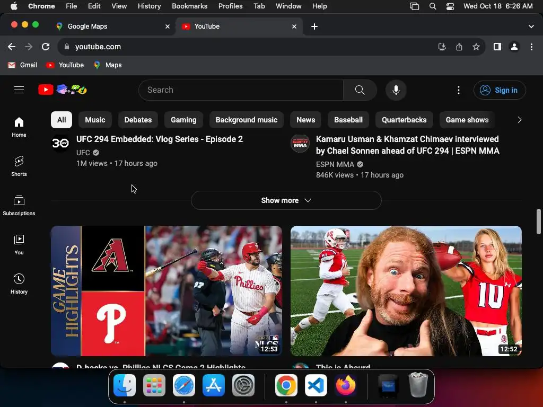Open Kamaru Usman & Khamzat Chimaev interview
This screenshot has width=543, height=407.
point(408,145)
